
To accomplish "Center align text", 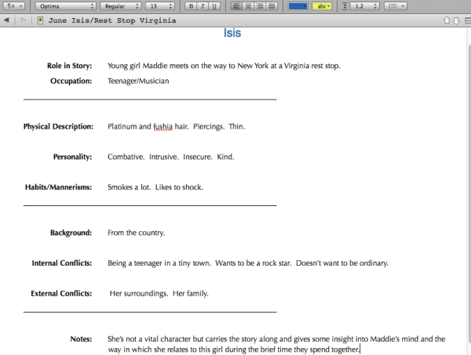I will [248, 6].
